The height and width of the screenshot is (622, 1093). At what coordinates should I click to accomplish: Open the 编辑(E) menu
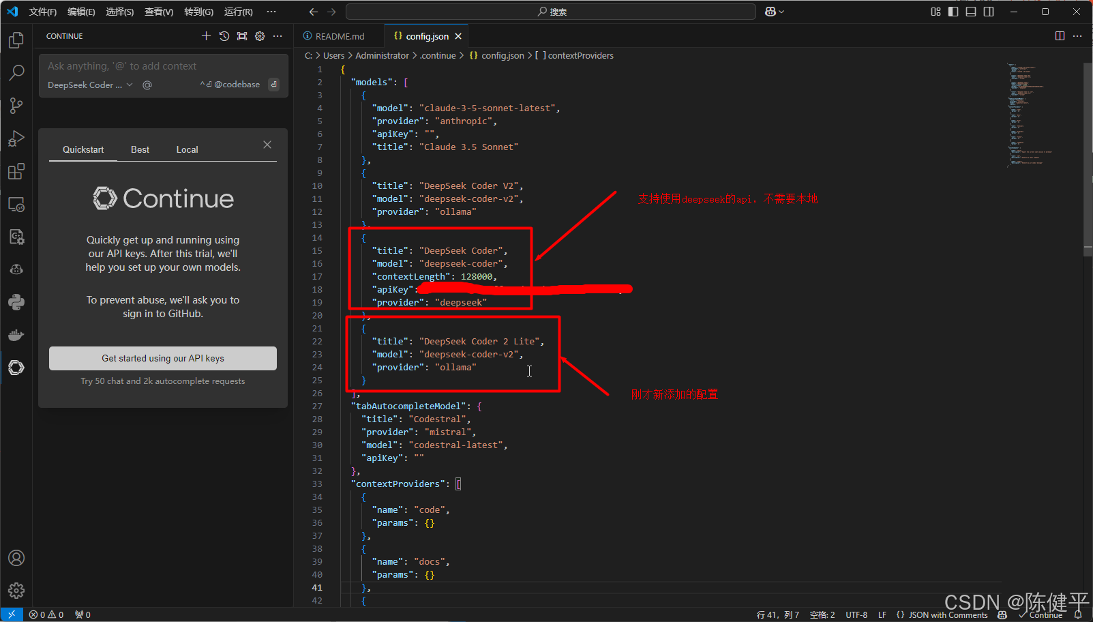point(81,12)
